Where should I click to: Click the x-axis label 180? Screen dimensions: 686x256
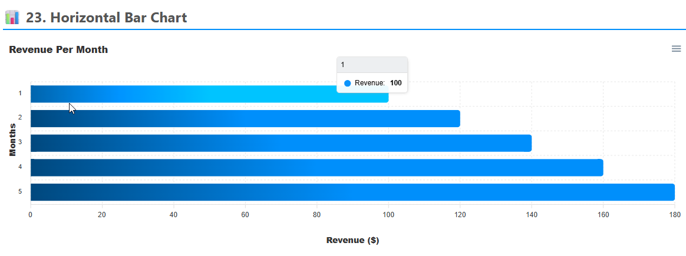click(x=674, y=214)
